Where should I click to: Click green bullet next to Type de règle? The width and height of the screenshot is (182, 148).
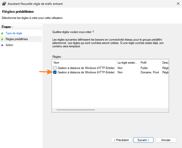click(2, 33)
